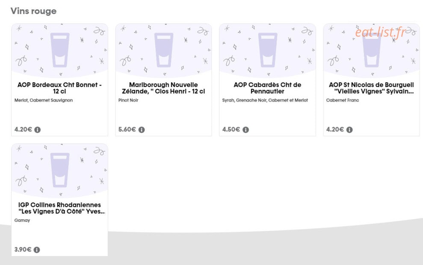Click glass image on AOP Bordeaux card
The height and width of the screenshot is (265, 423).
(x=60, y=50)
